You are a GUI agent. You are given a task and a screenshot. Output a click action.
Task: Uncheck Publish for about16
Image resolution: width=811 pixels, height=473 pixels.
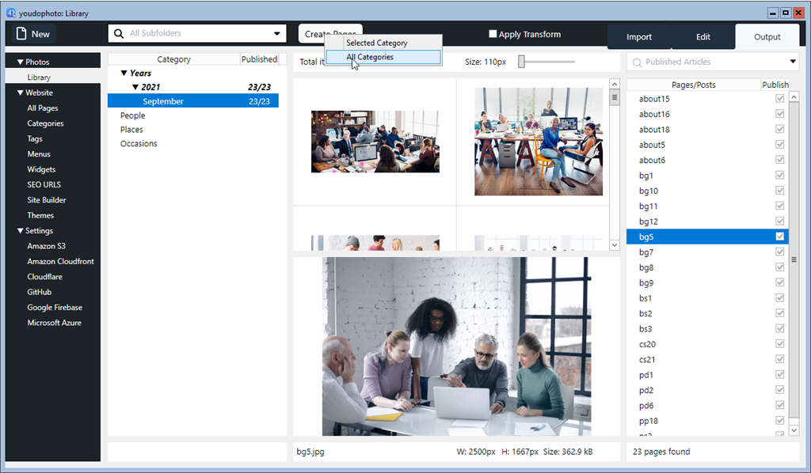tap(780, 114)
